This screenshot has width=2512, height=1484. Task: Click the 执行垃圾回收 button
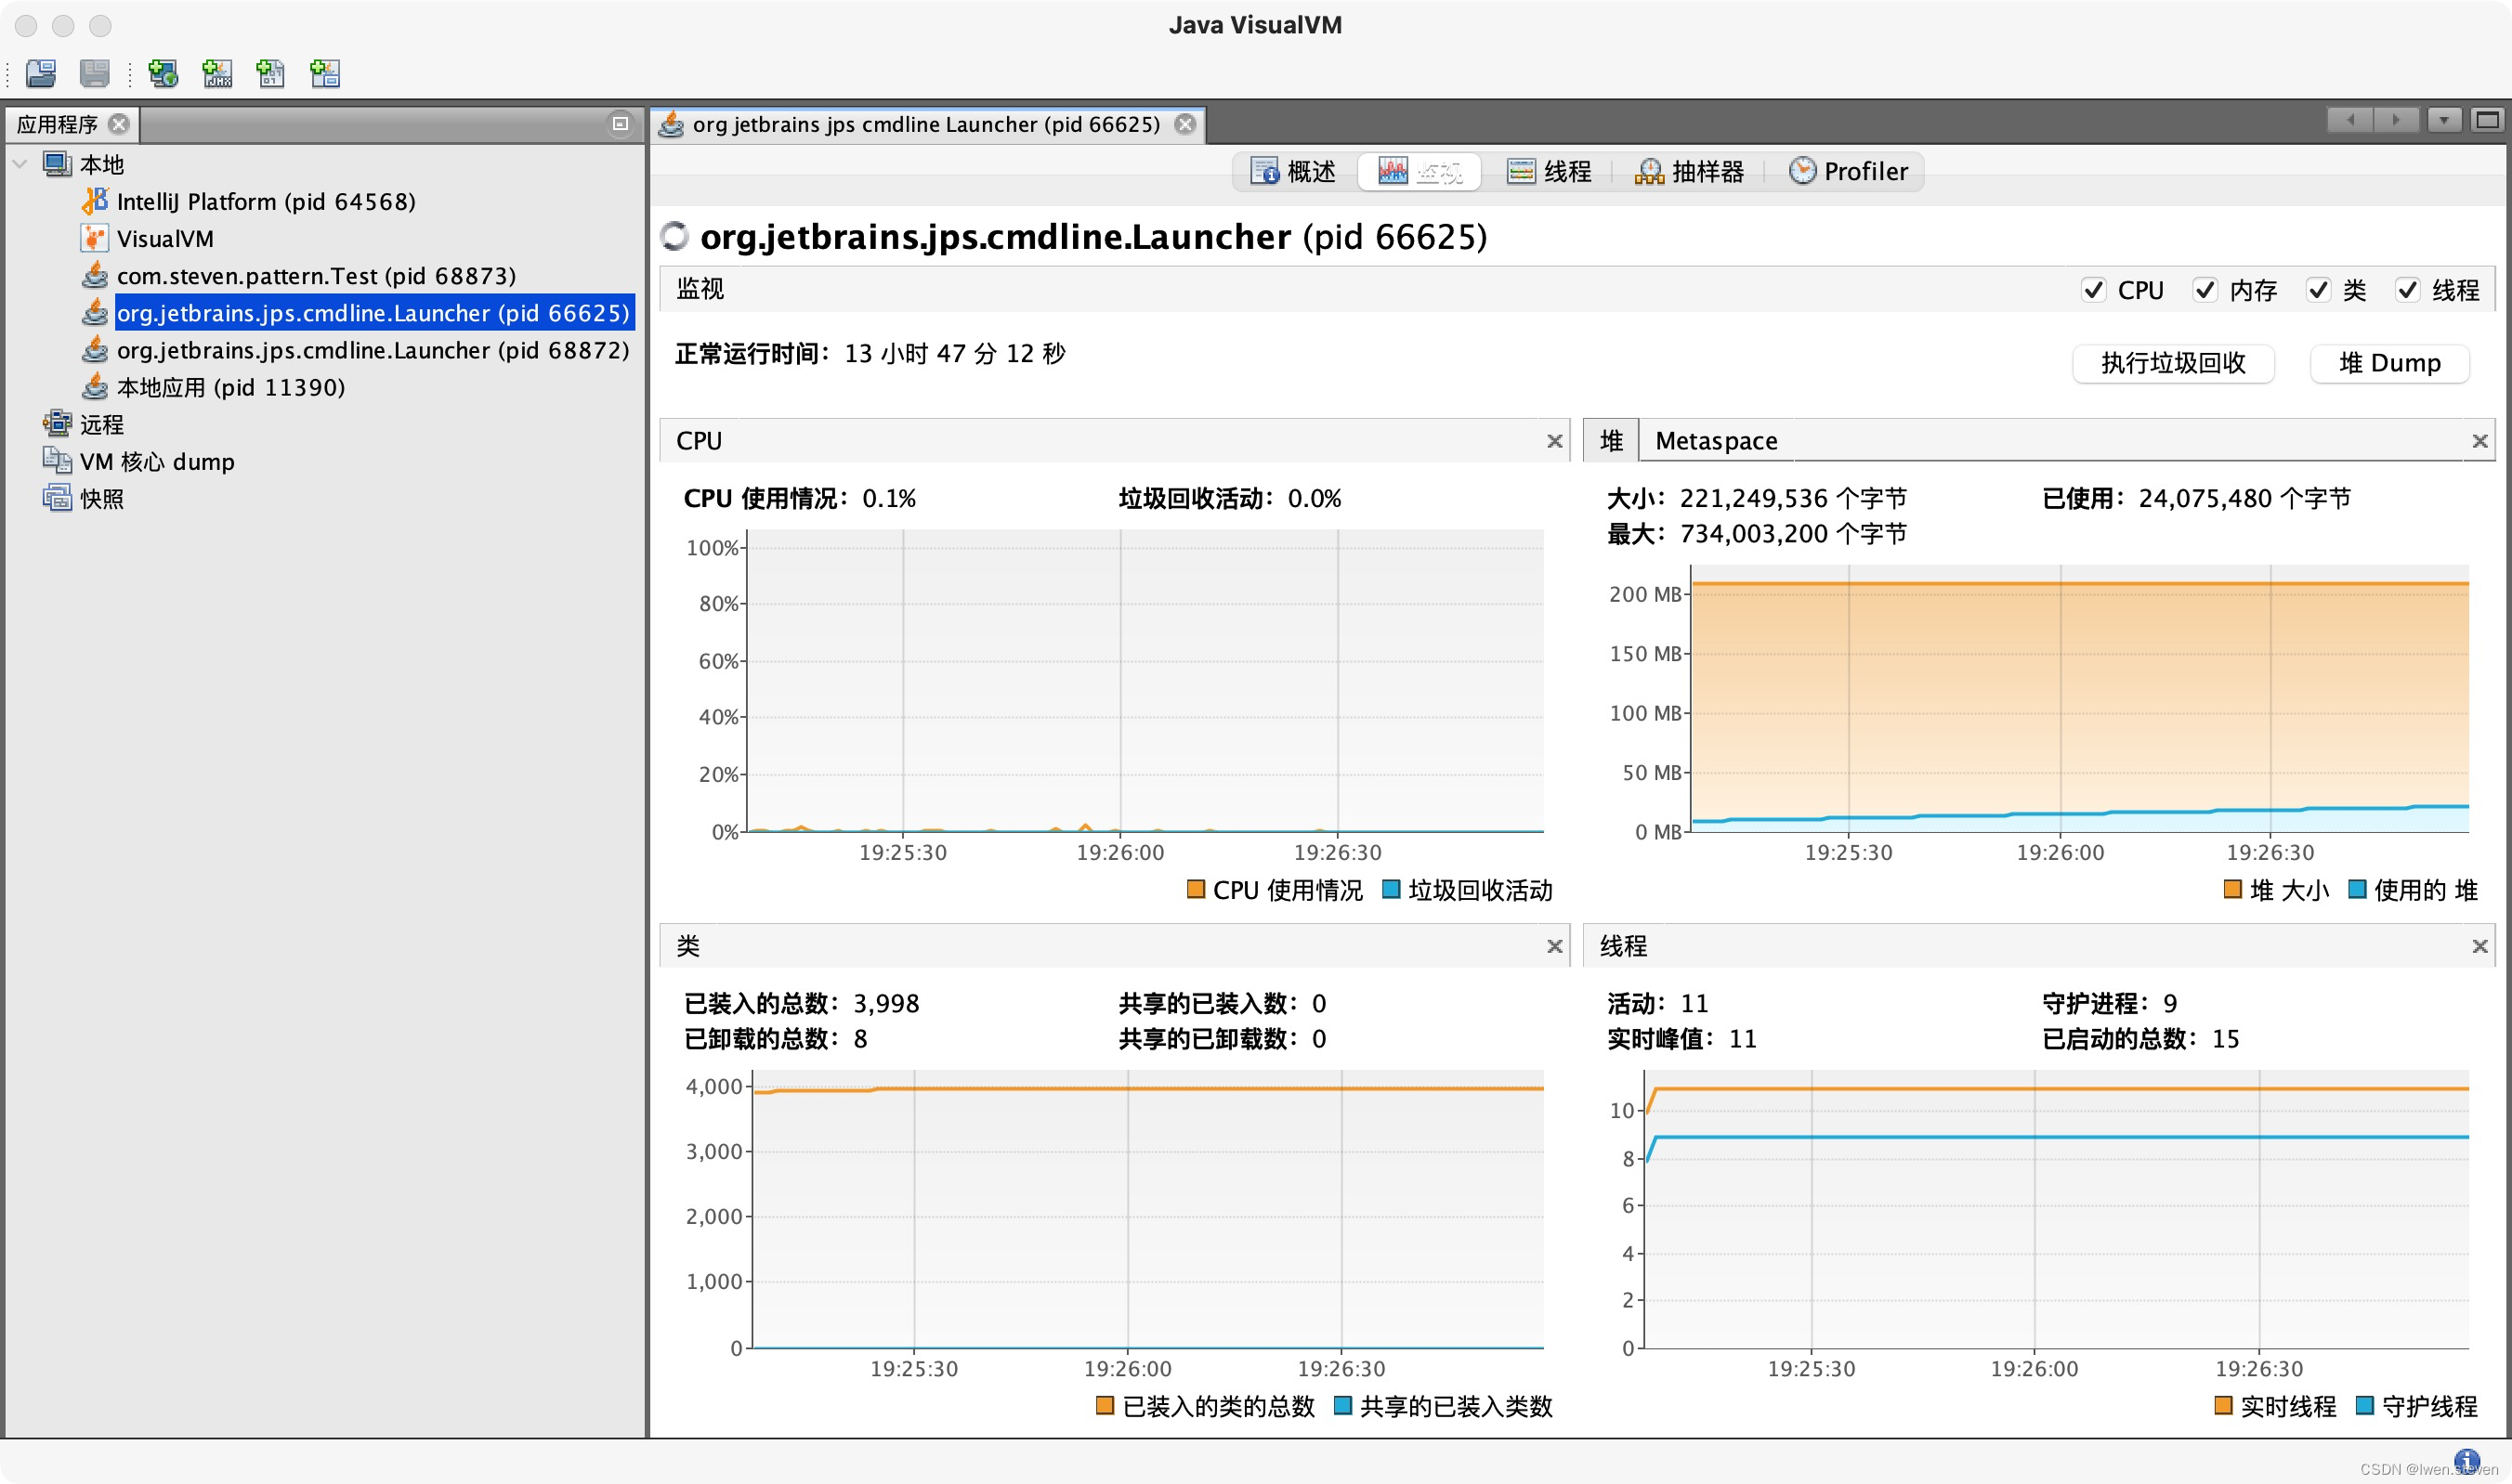(2173, 363)
